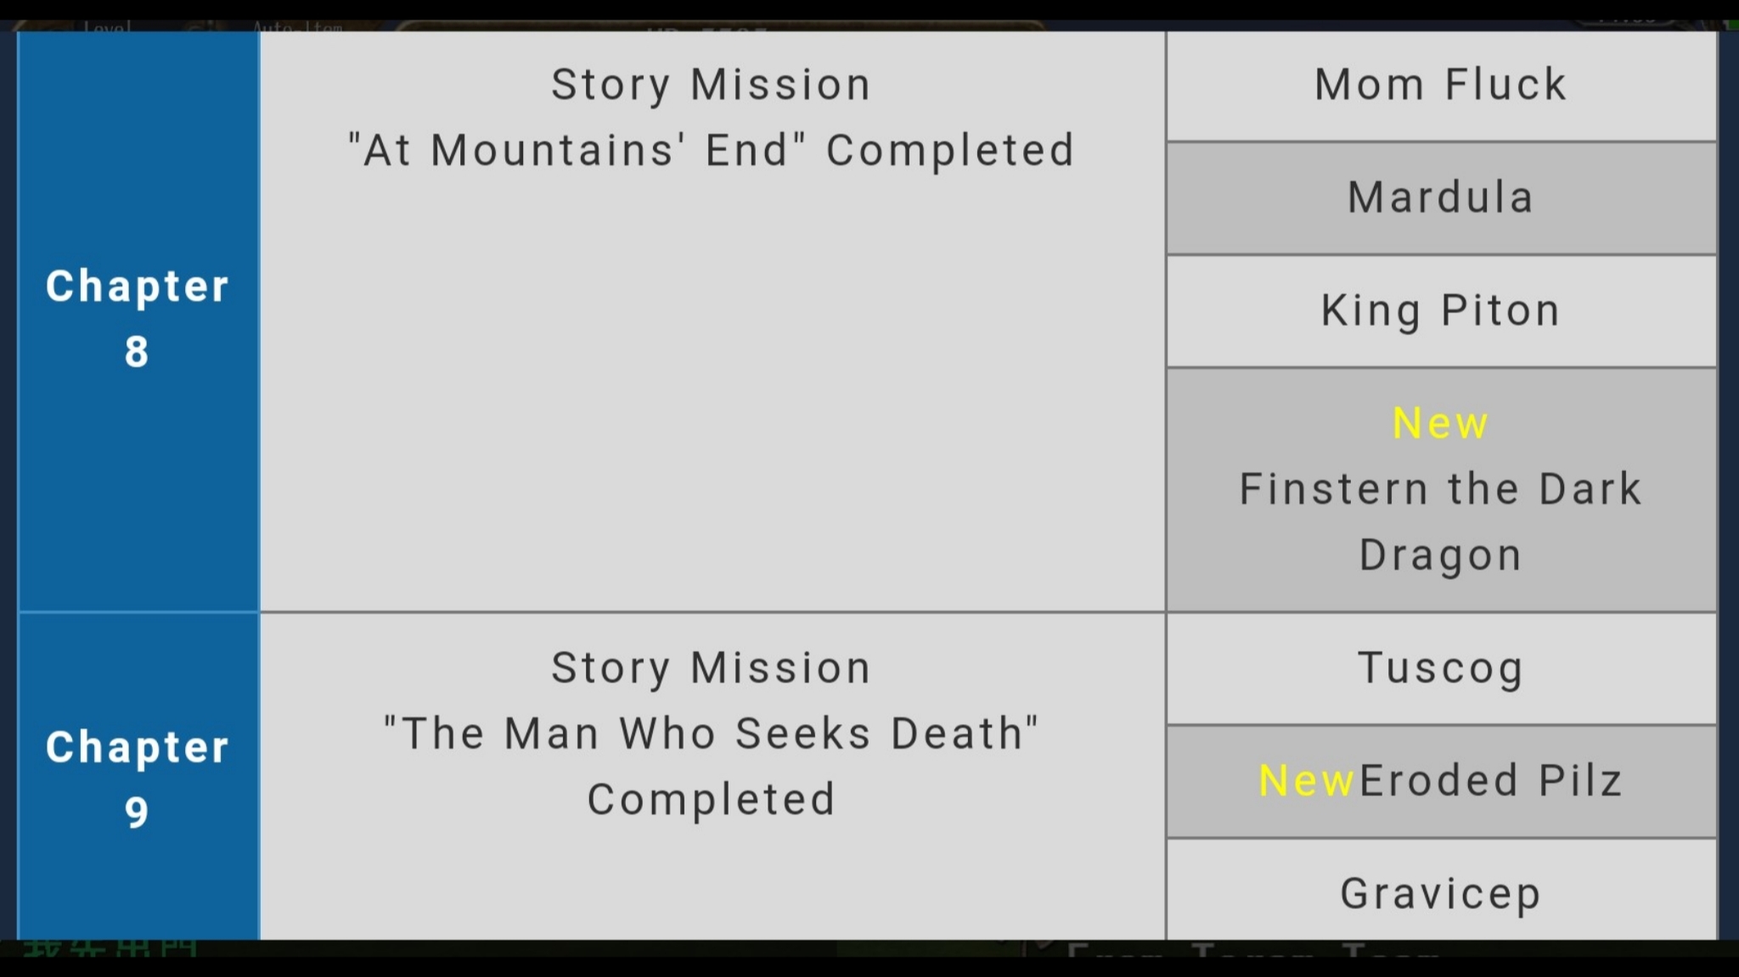The width and height of the screenshot is (1739, 977).
Task: Click the Completed word under Chapter 9 mission
Action: point(712,800)
